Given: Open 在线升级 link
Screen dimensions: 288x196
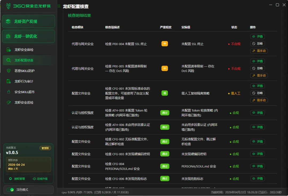Looking at the screenshot, I should (40, 179).
